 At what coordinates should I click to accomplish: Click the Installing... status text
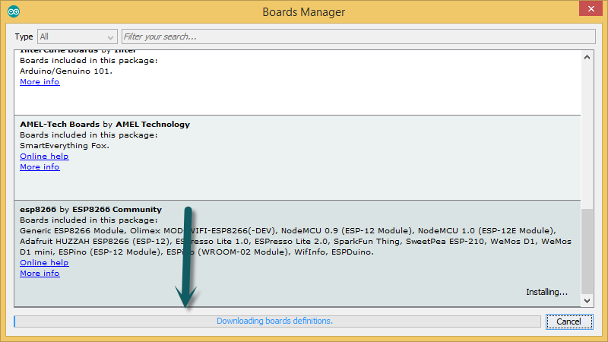[x=546, y=292]
